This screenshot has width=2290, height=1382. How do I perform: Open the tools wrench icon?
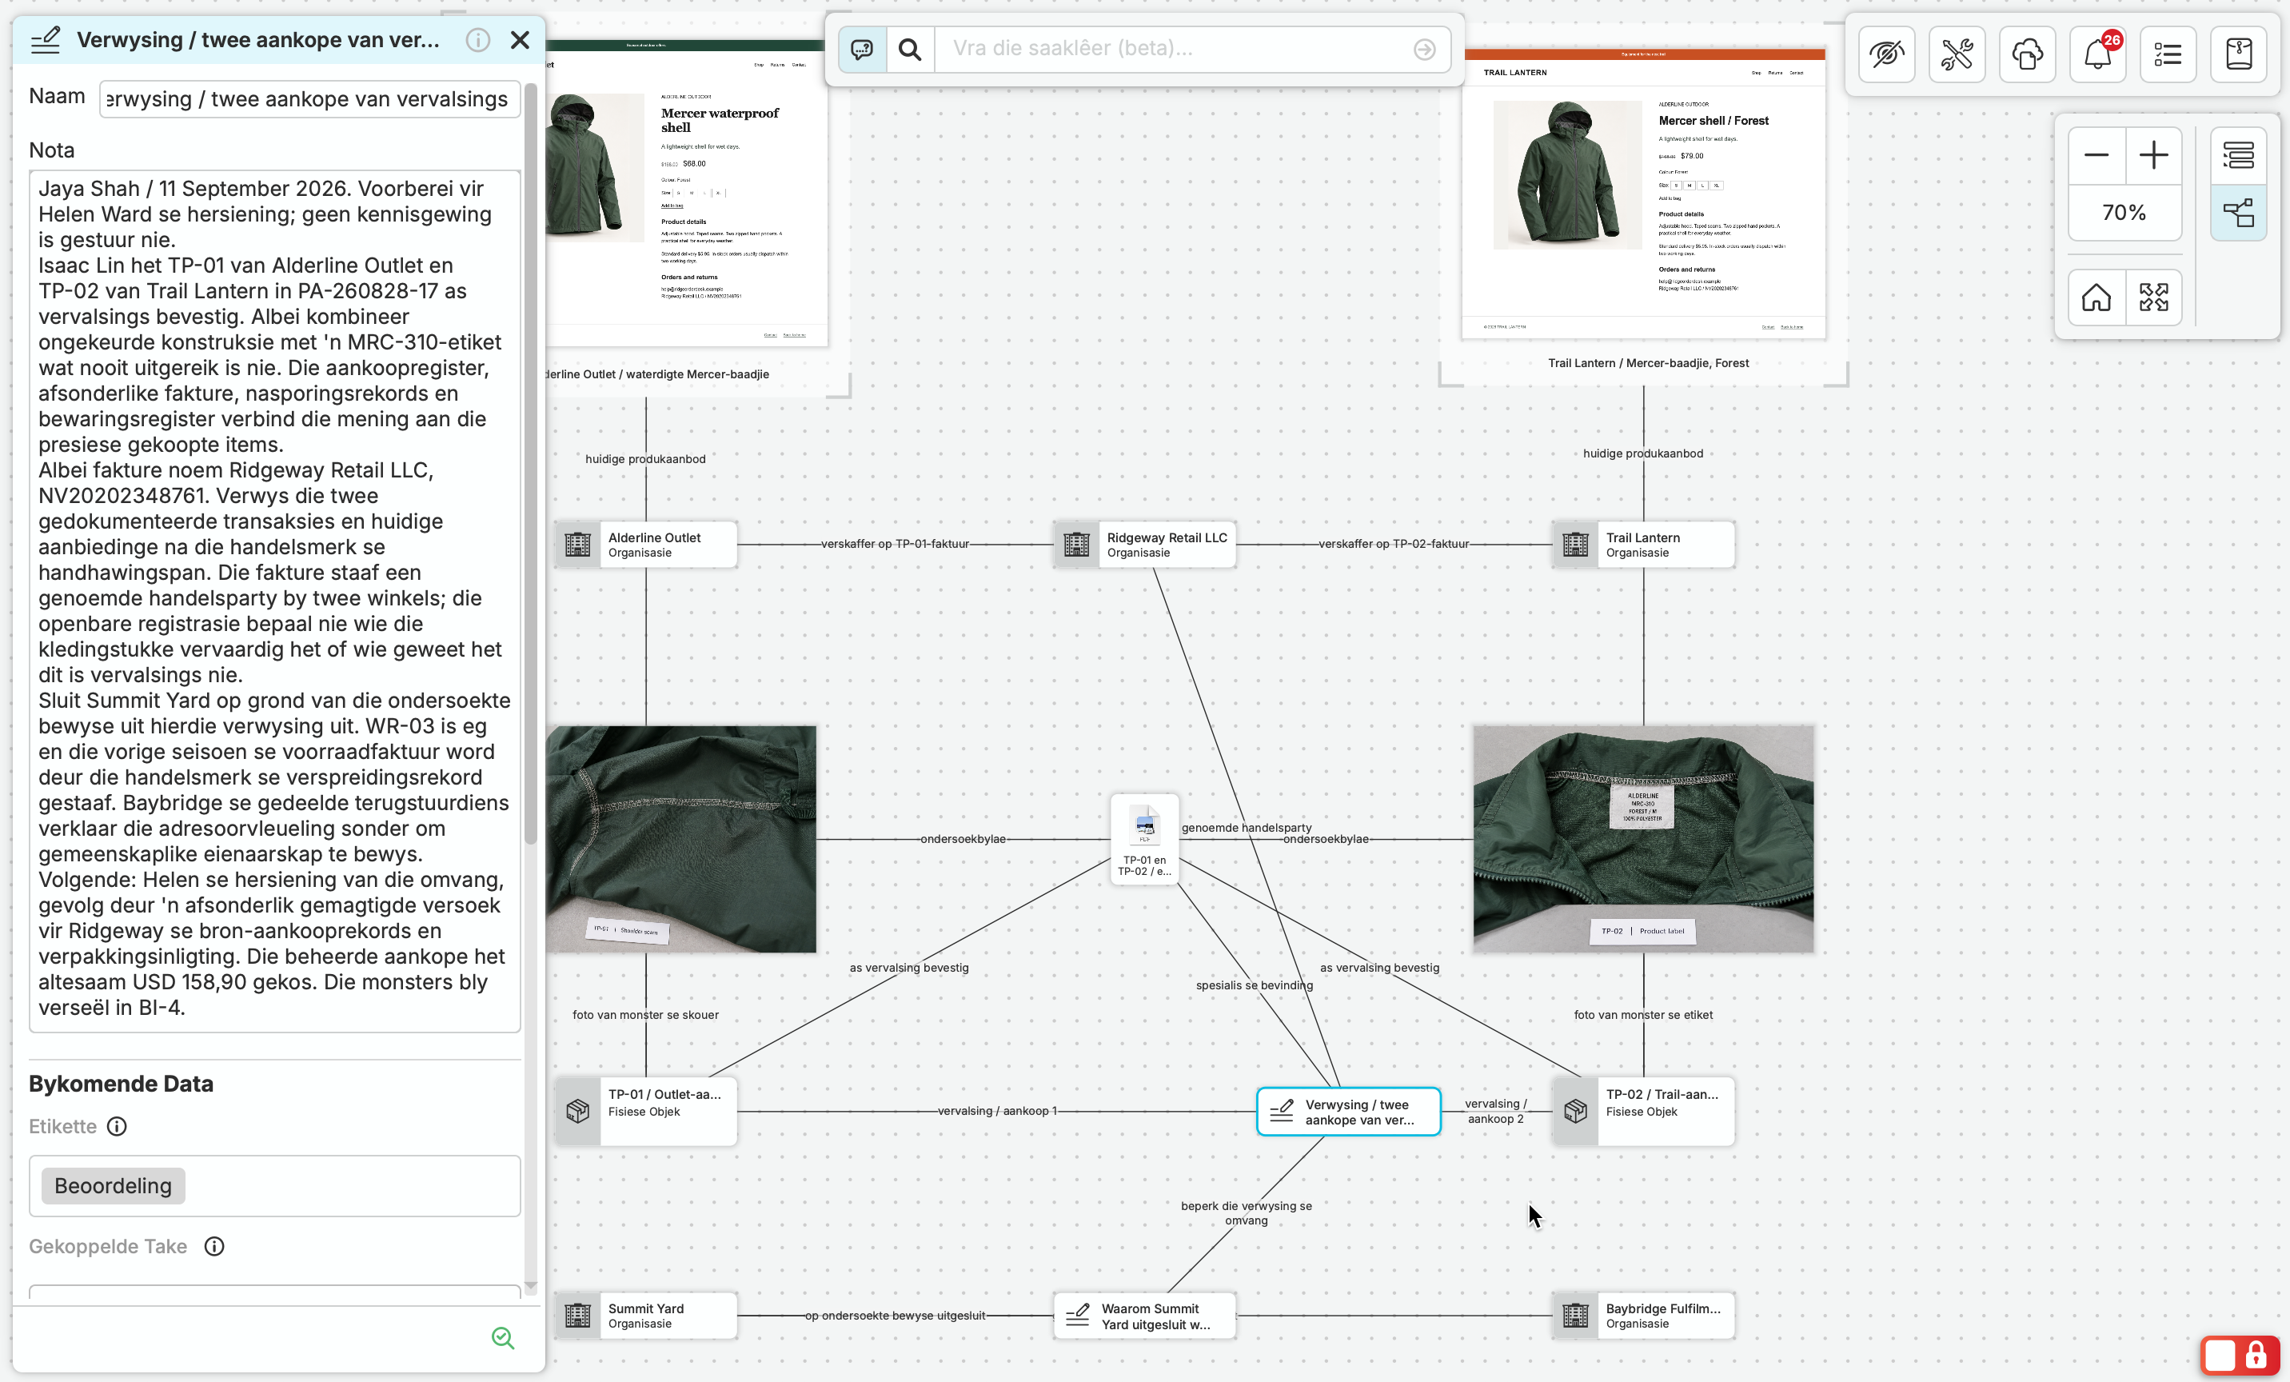[x=1957, y=54]
